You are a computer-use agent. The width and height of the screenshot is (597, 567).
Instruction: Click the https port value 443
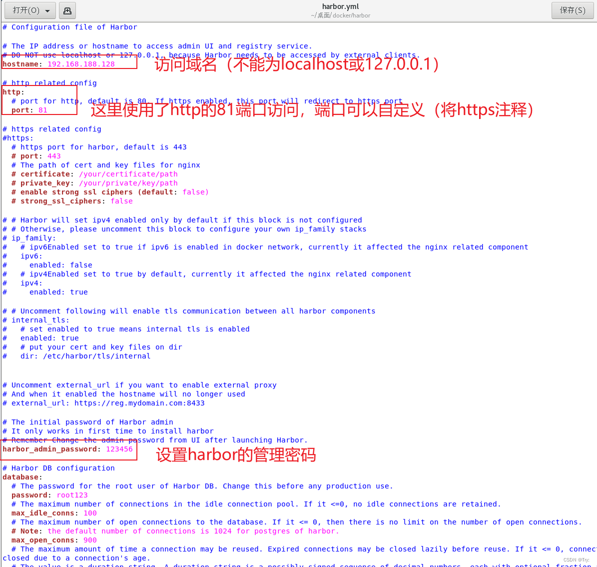(x=54, y=156)
